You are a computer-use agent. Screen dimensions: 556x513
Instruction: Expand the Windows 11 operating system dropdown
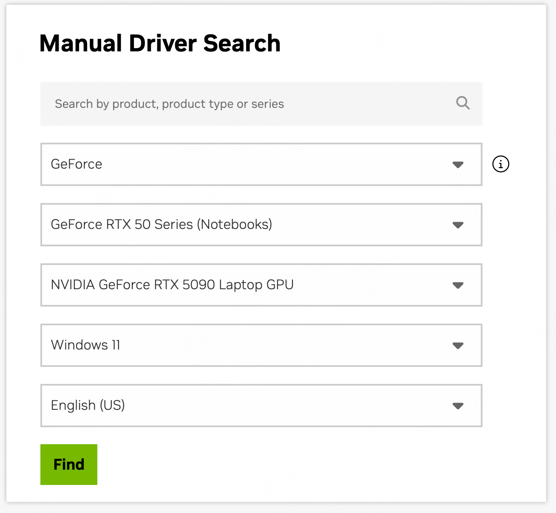[x=261, y=345]
